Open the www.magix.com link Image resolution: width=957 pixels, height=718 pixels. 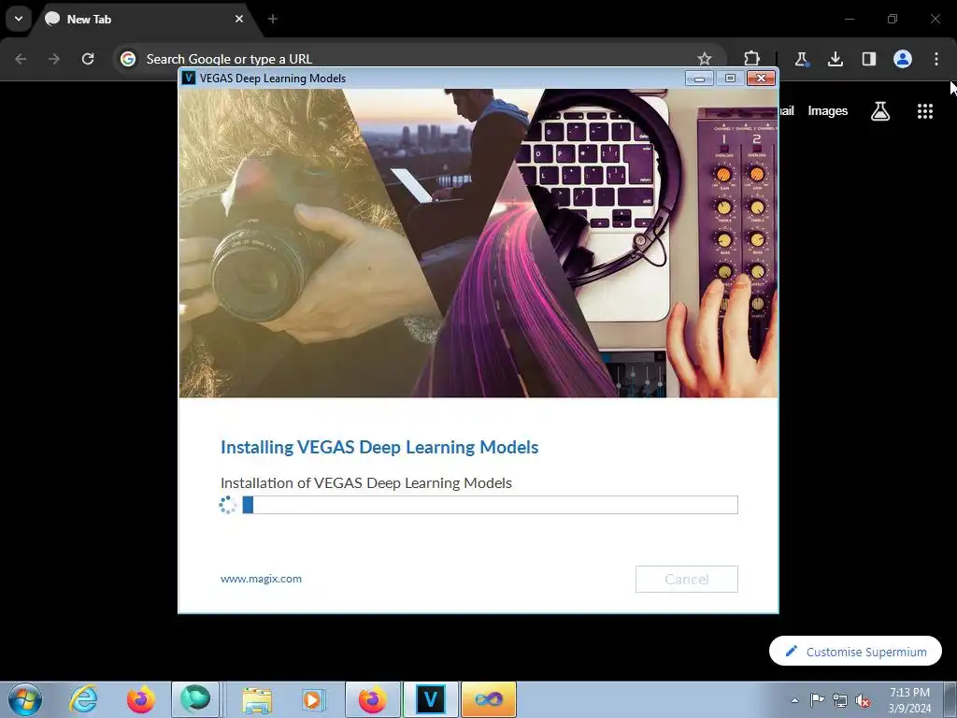261,579
